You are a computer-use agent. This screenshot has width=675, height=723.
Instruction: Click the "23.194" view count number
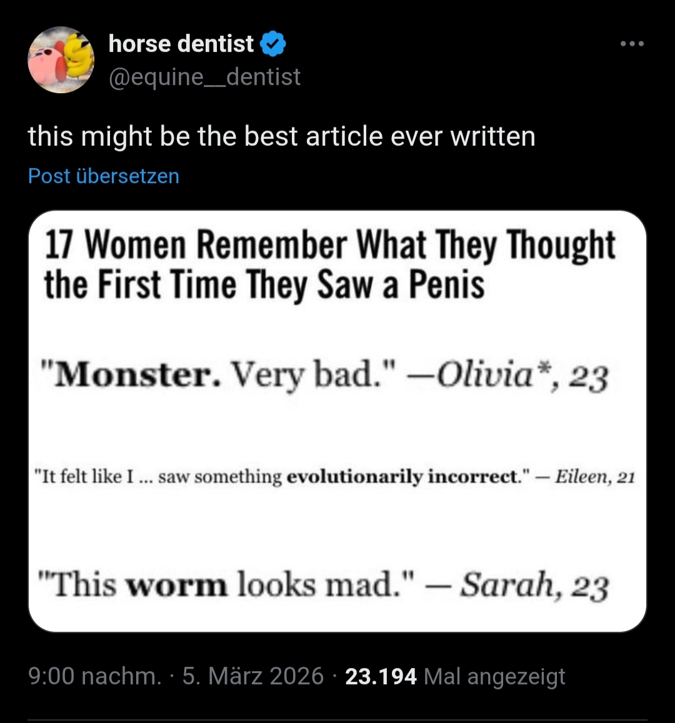pyautogui.click(x=381, y=676)
